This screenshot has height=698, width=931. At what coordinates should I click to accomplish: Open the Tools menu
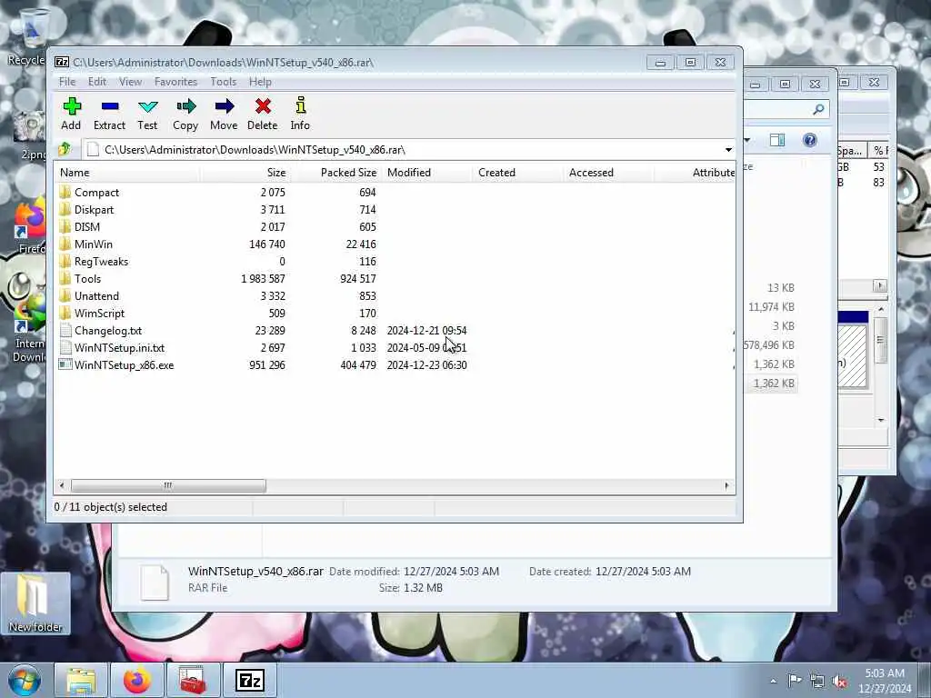point(224,82)
